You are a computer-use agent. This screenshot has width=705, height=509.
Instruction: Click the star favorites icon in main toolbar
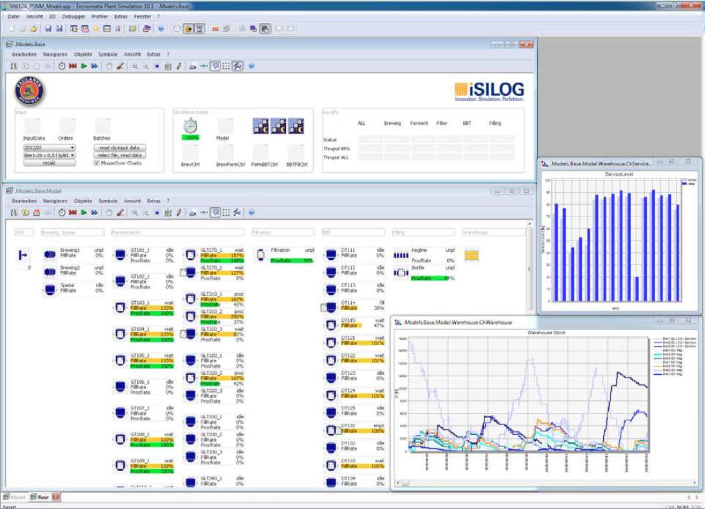coord(96,29)
